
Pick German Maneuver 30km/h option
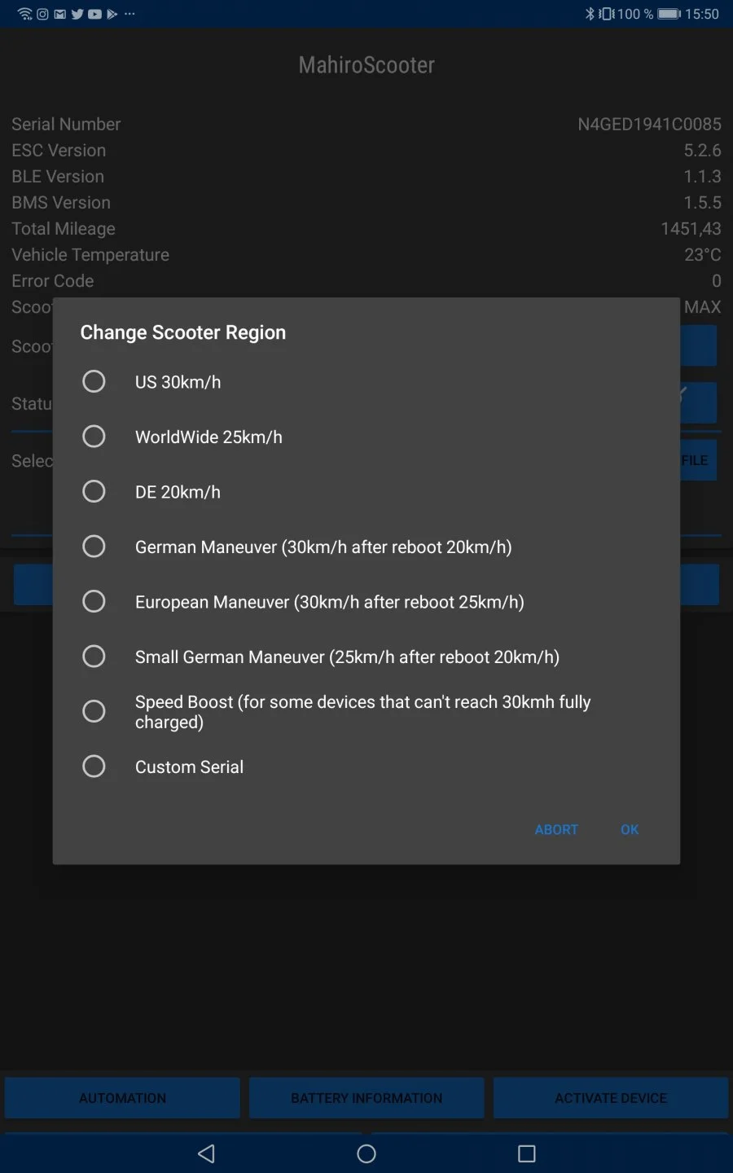[x=94, y=547]
